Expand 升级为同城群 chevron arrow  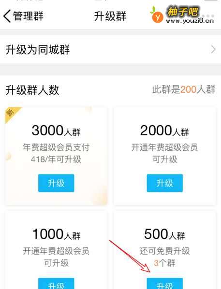213,50
